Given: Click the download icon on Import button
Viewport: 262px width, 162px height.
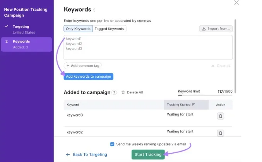Looking at the screenshot, I should coord(204,29).
